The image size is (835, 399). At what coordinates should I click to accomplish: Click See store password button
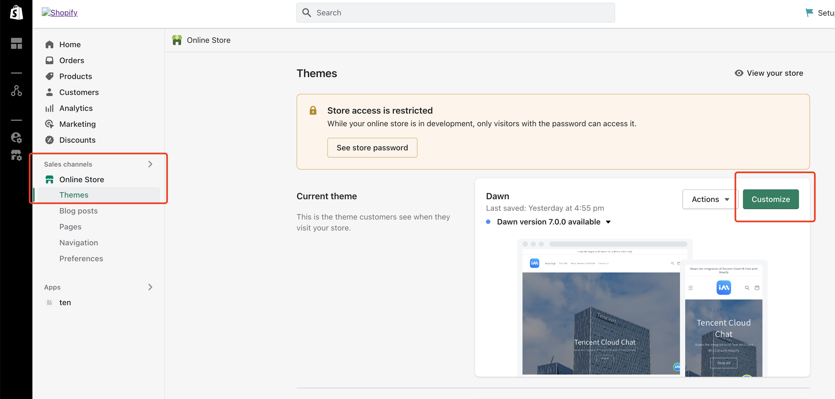[x=372, y=148]
